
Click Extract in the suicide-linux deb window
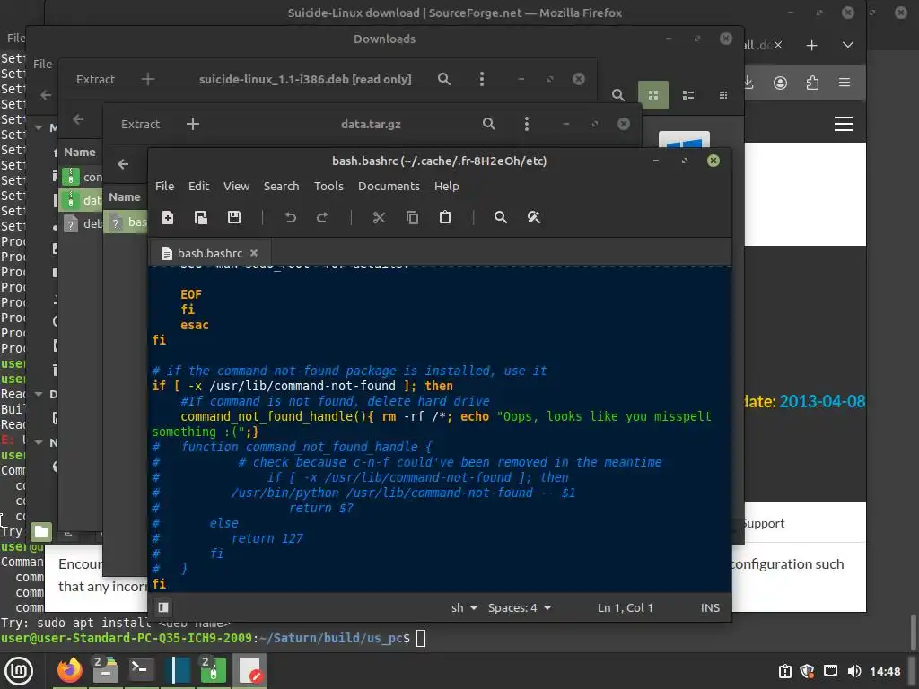95,80
